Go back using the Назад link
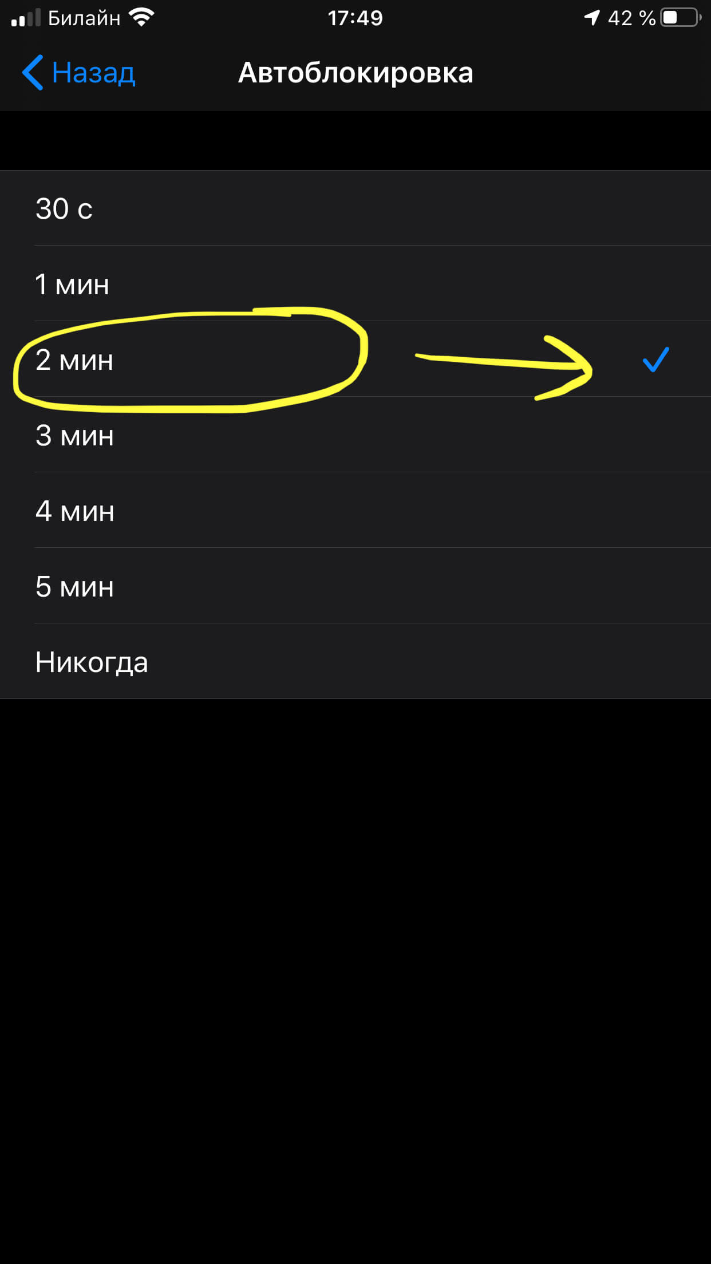The image size is (711, 1264). [x=93, y=73]
